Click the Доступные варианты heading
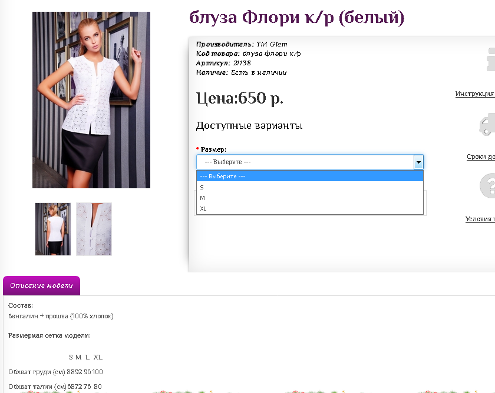The width and height of the screenshot is (495, 393). [x=249, y=125]
